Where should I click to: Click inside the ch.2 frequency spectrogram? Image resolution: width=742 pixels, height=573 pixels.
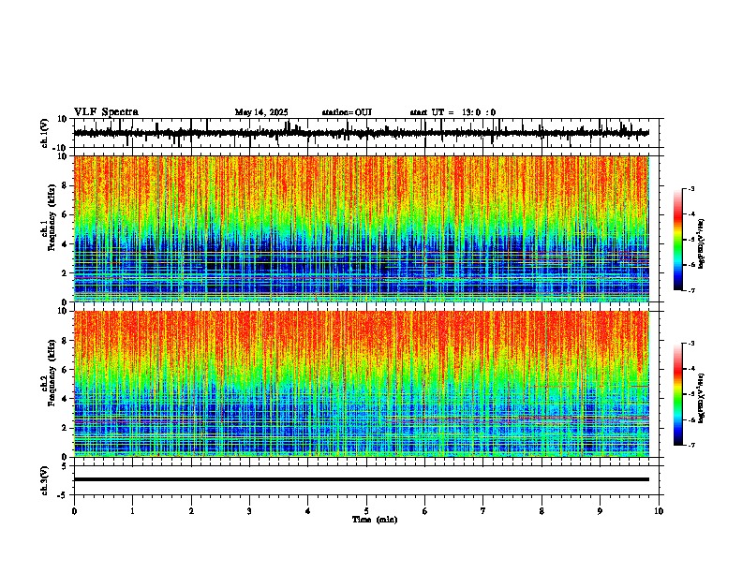tap(362, 384)
